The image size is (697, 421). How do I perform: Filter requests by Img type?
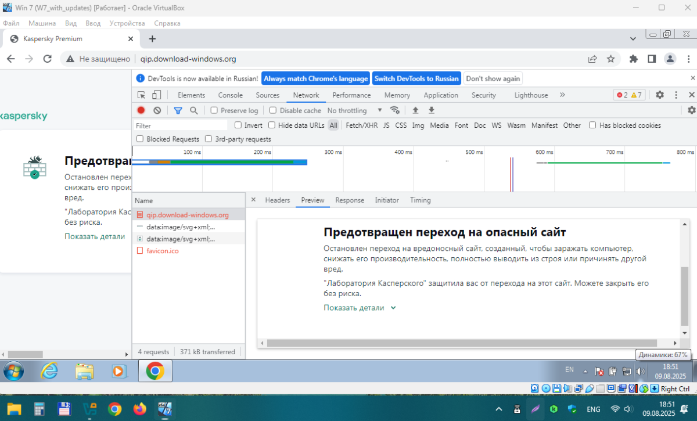coord(418,125)
